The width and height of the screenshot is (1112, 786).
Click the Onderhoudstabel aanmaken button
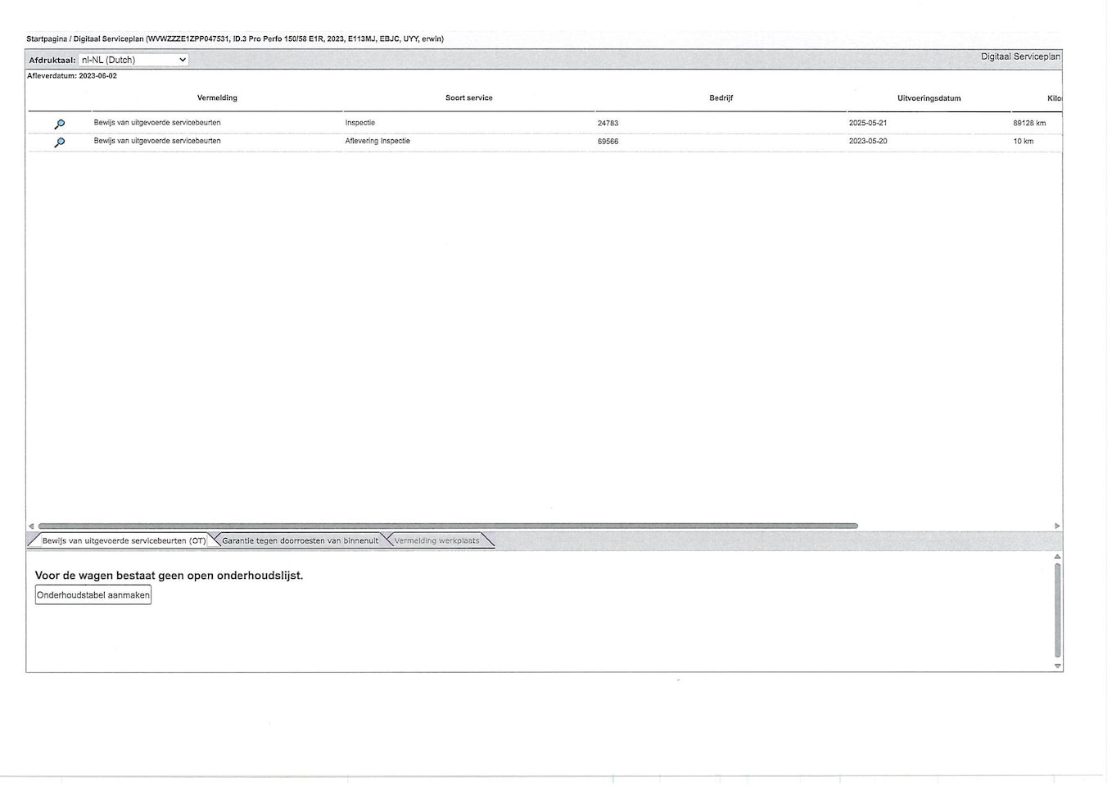pyautogui.click(x=93, y=595)
